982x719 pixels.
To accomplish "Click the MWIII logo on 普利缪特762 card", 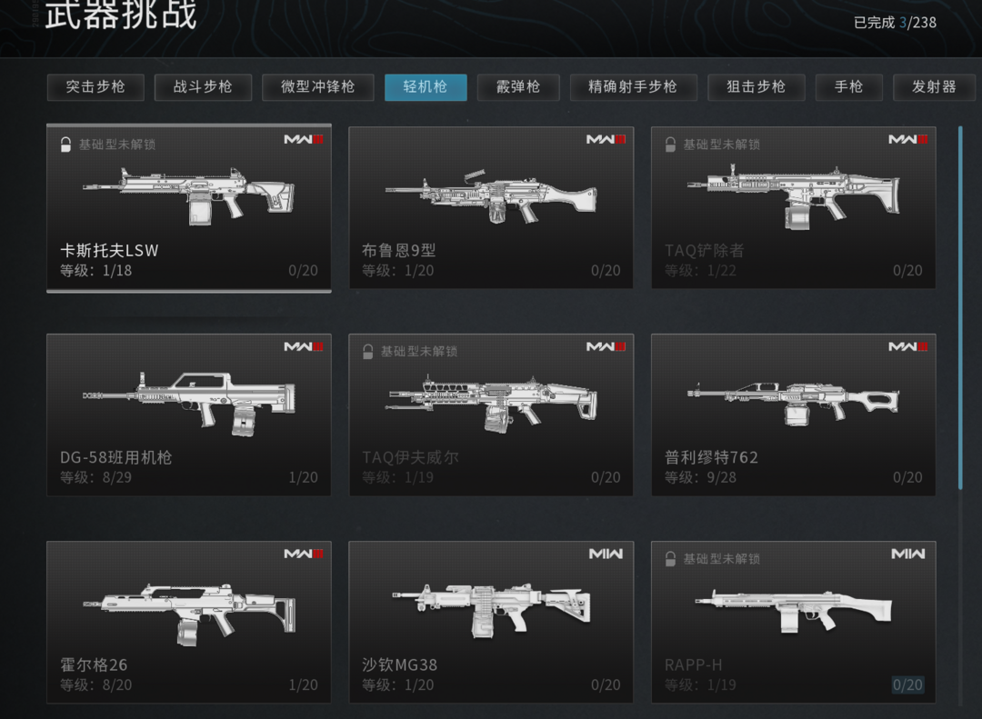I will pos(908,346).
